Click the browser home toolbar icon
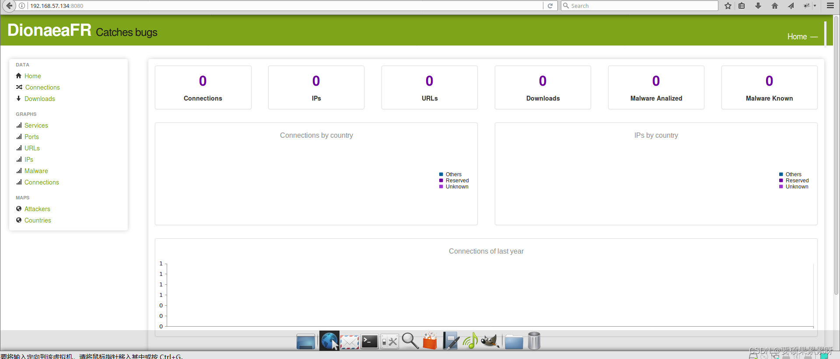The width and height of the screenshot is (840, 359). [775, 6]
